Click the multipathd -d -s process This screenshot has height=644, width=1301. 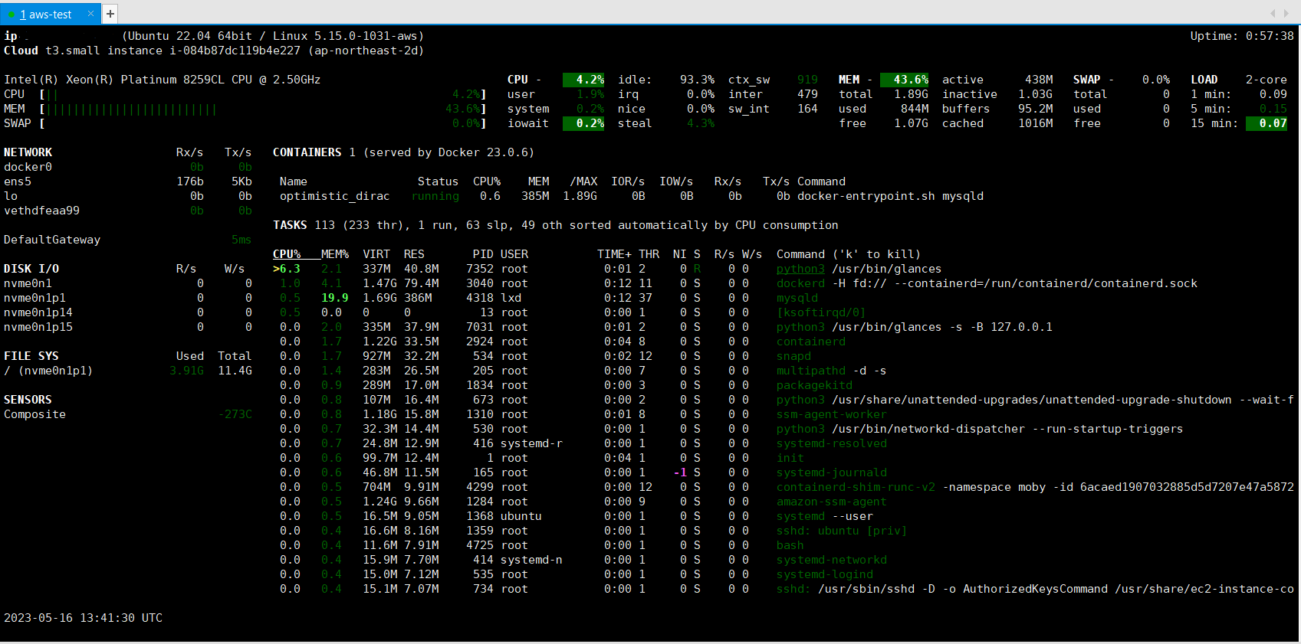pyautogui.click(x=831, y=371)
